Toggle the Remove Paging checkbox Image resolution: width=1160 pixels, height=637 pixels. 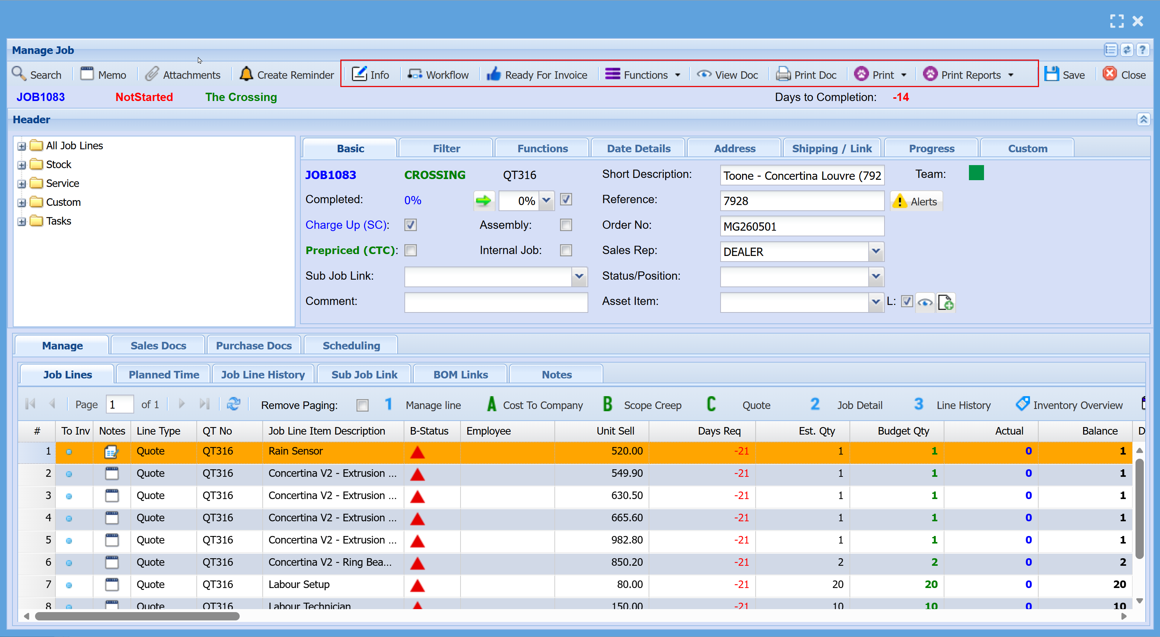pyautogui.click(x=363, y=406)
